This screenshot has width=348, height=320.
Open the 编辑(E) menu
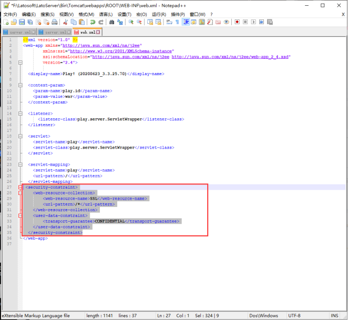[x=28, y=14]
